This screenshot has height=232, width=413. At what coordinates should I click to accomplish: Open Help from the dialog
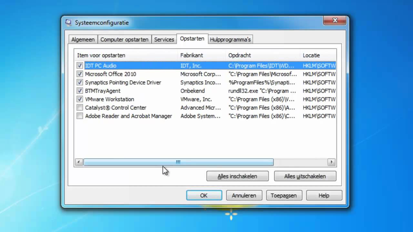tap(324, 196)
